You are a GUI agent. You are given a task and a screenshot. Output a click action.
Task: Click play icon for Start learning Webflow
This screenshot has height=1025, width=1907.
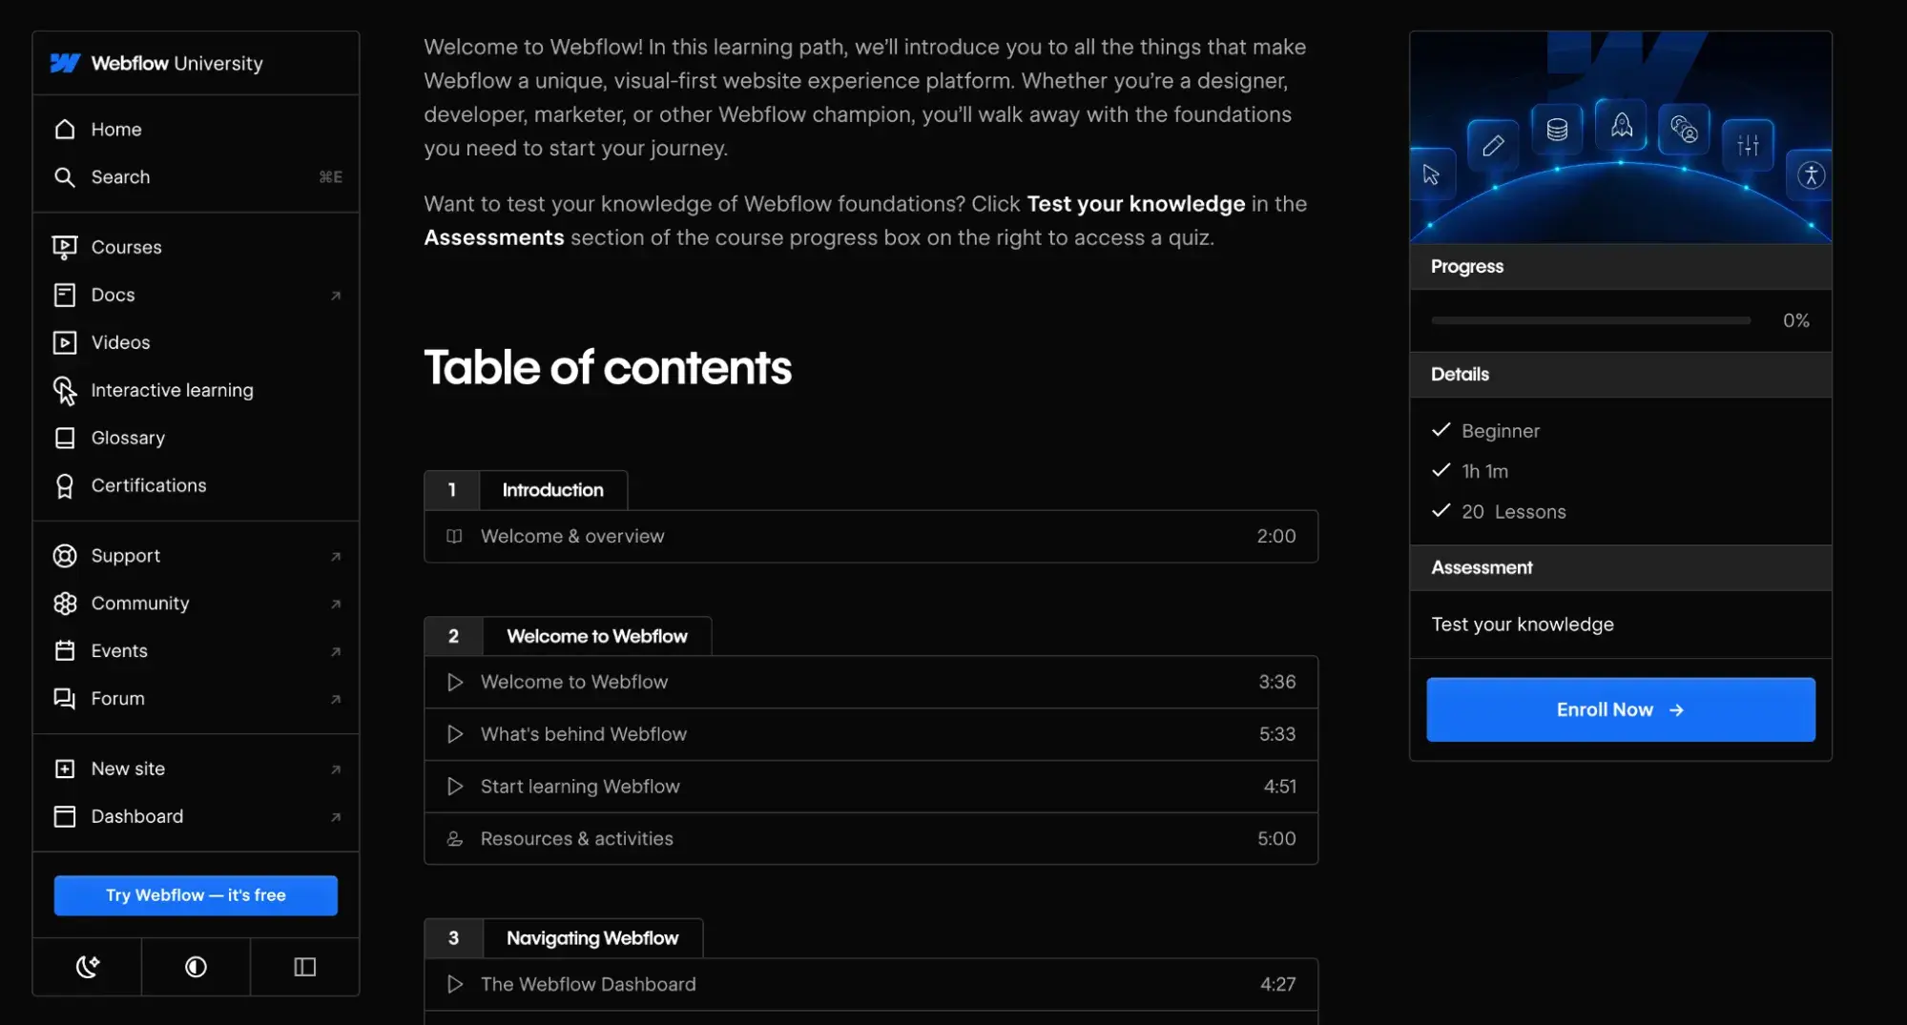(455, 787)
